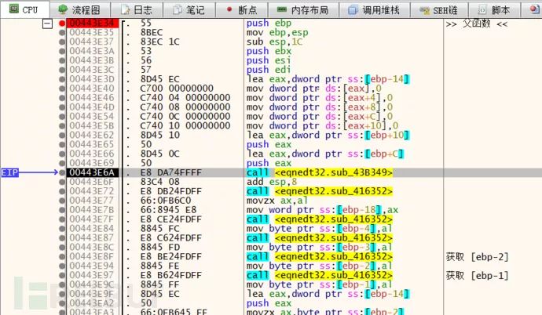Toggle breakpoint bullet at 00443E3D
The height and width of the screenshot is (315, 542).
pyautogui.click(x=62, y=79)
